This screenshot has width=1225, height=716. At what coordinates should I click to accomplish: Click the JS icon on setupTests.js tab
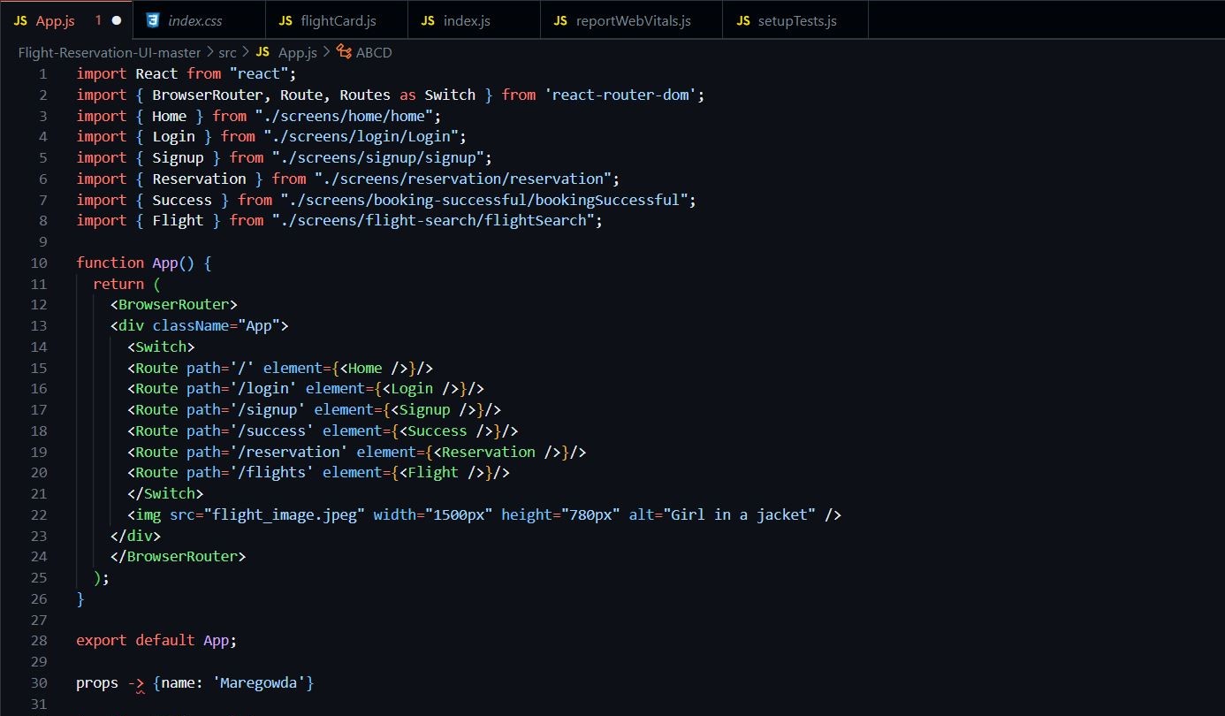[742, 20]
